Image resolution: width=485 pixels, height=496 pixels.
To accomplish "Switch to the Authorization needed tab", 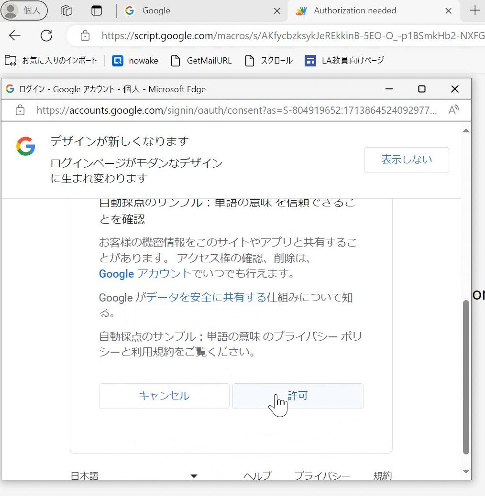I will tap(356, 11).
